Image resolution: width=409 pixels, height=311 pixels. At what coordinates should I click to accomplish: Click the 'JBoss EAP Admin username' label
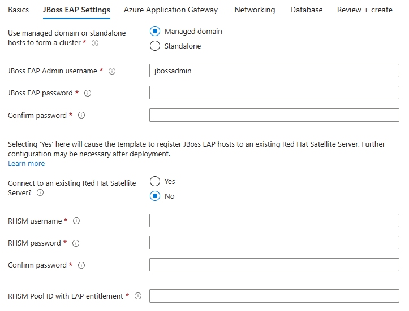pyautogui.click(x=53, y=71)
